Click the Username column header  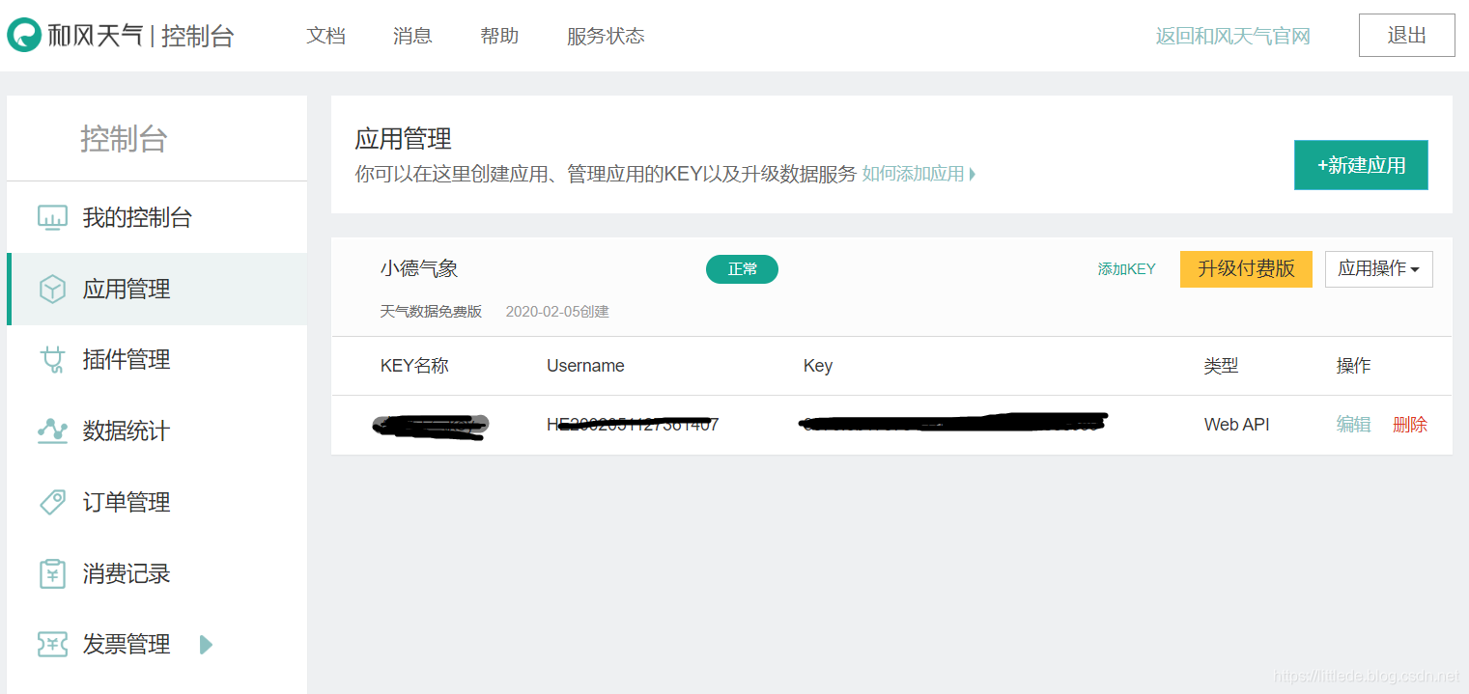tap(585, 366)
